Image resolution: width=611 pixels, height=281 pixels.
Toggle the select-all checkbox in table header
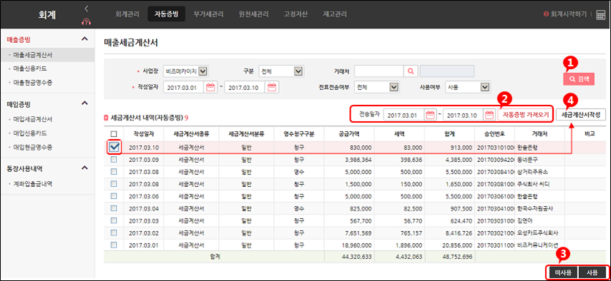pyautogui.click(x=114, y=133)
